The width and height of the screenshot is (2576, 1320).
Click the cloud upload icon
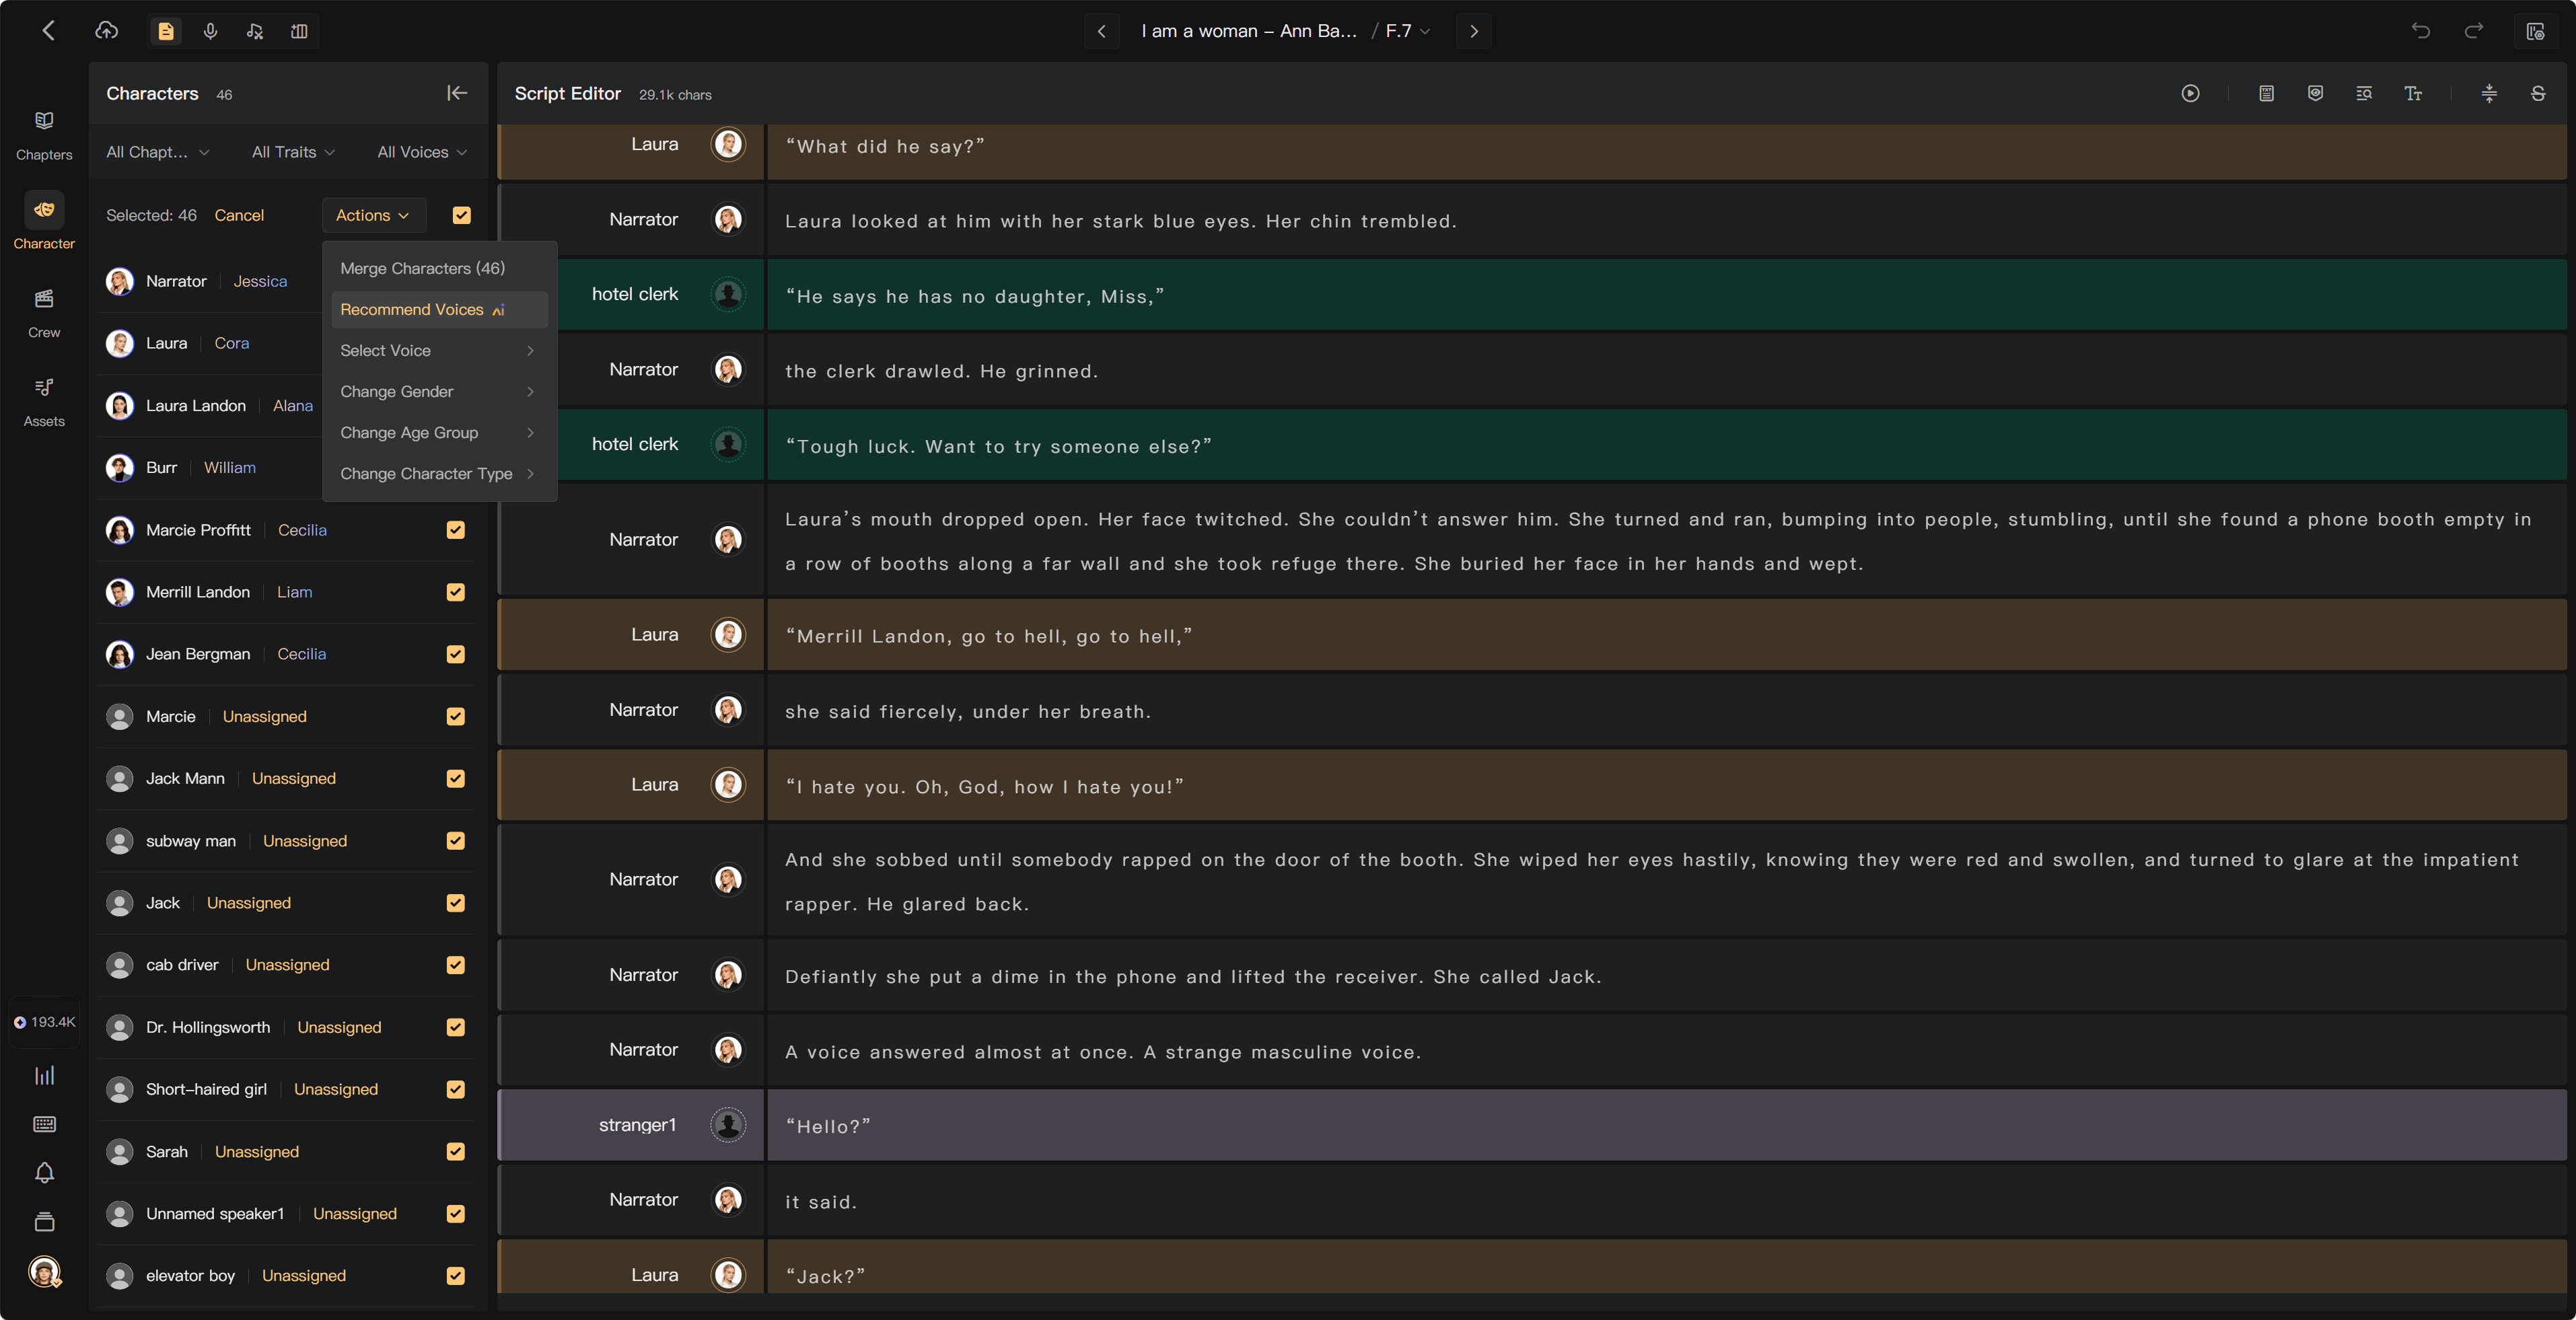[106, 31]
